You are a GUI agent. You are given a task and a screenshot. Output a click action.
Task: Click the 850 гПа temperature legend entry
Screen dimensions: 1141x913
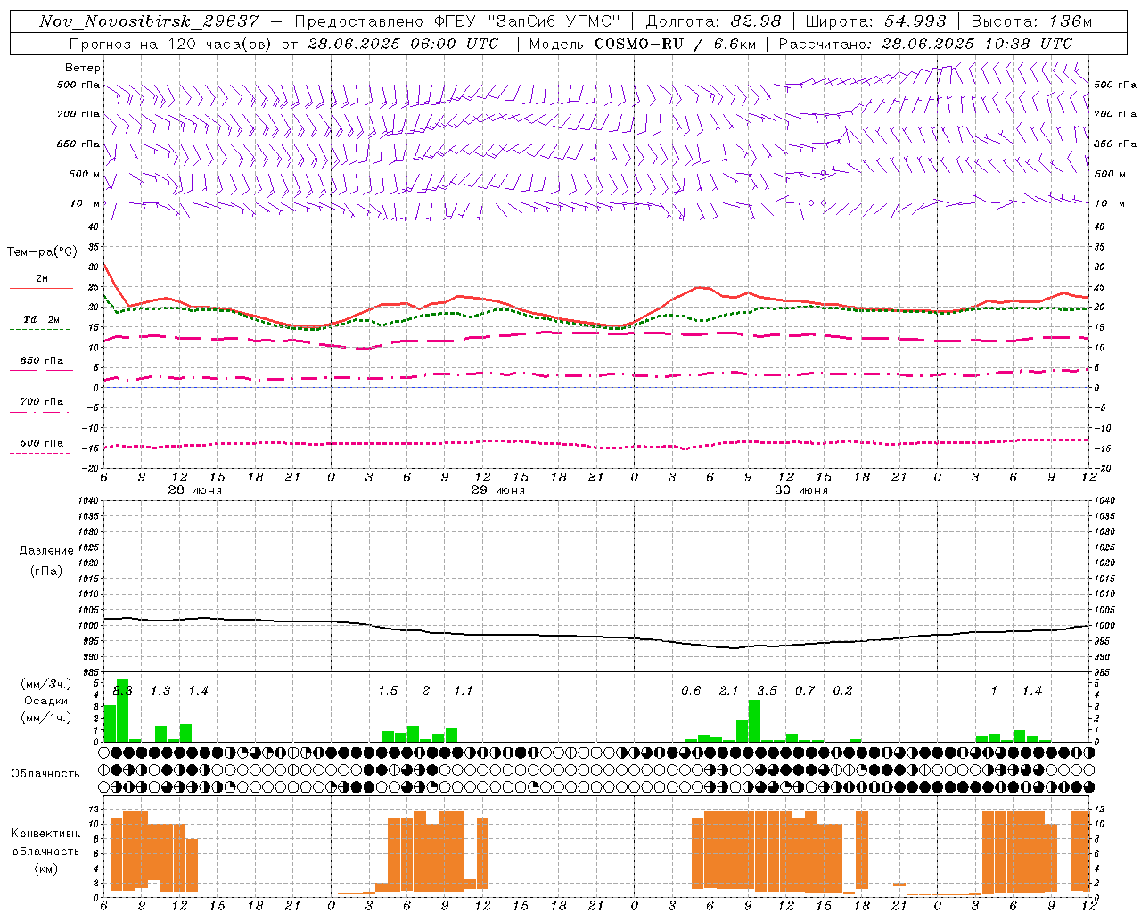[x=42, y=361]
